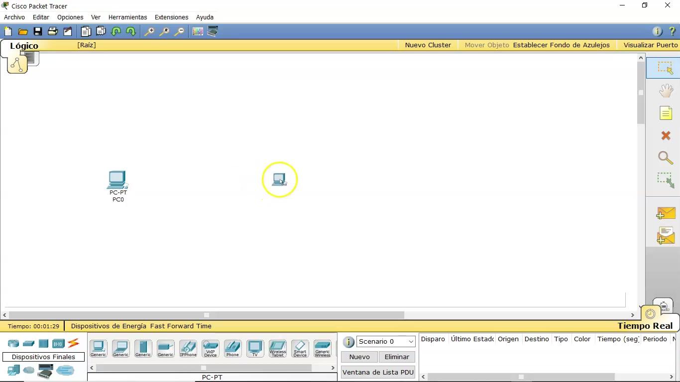Open the Opciones menu

pyautogui.click(x=70, y=17)
